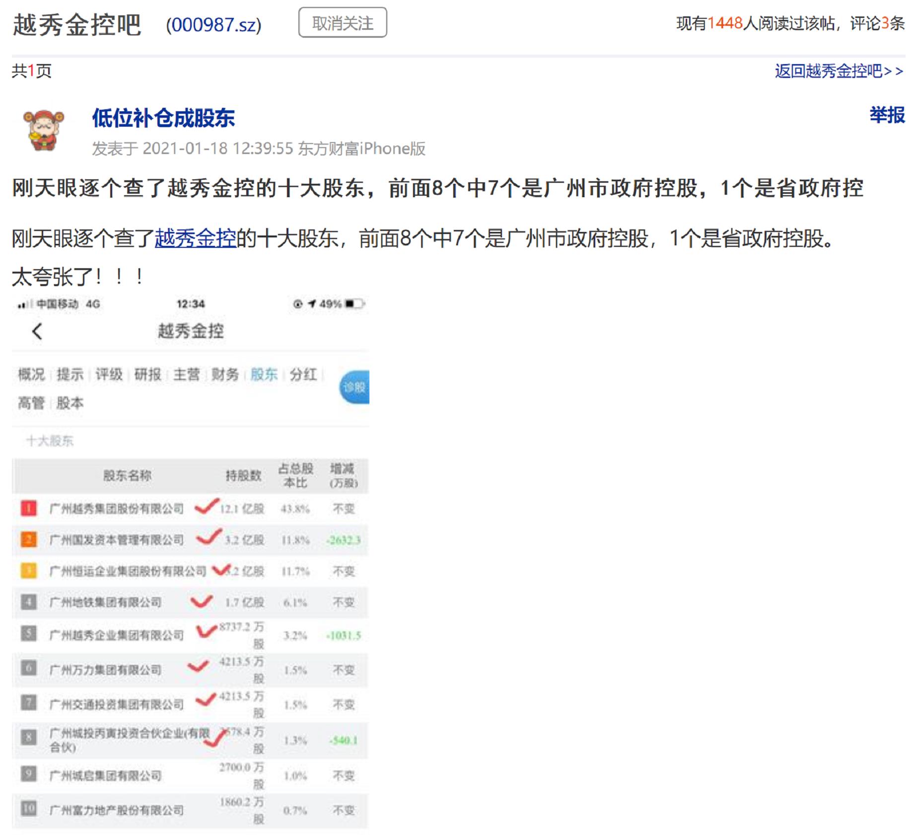The width and height of the screenshot is (917, 835).
Task: Click rank 4 gray badge icon
Action: (x=29, y=602)
